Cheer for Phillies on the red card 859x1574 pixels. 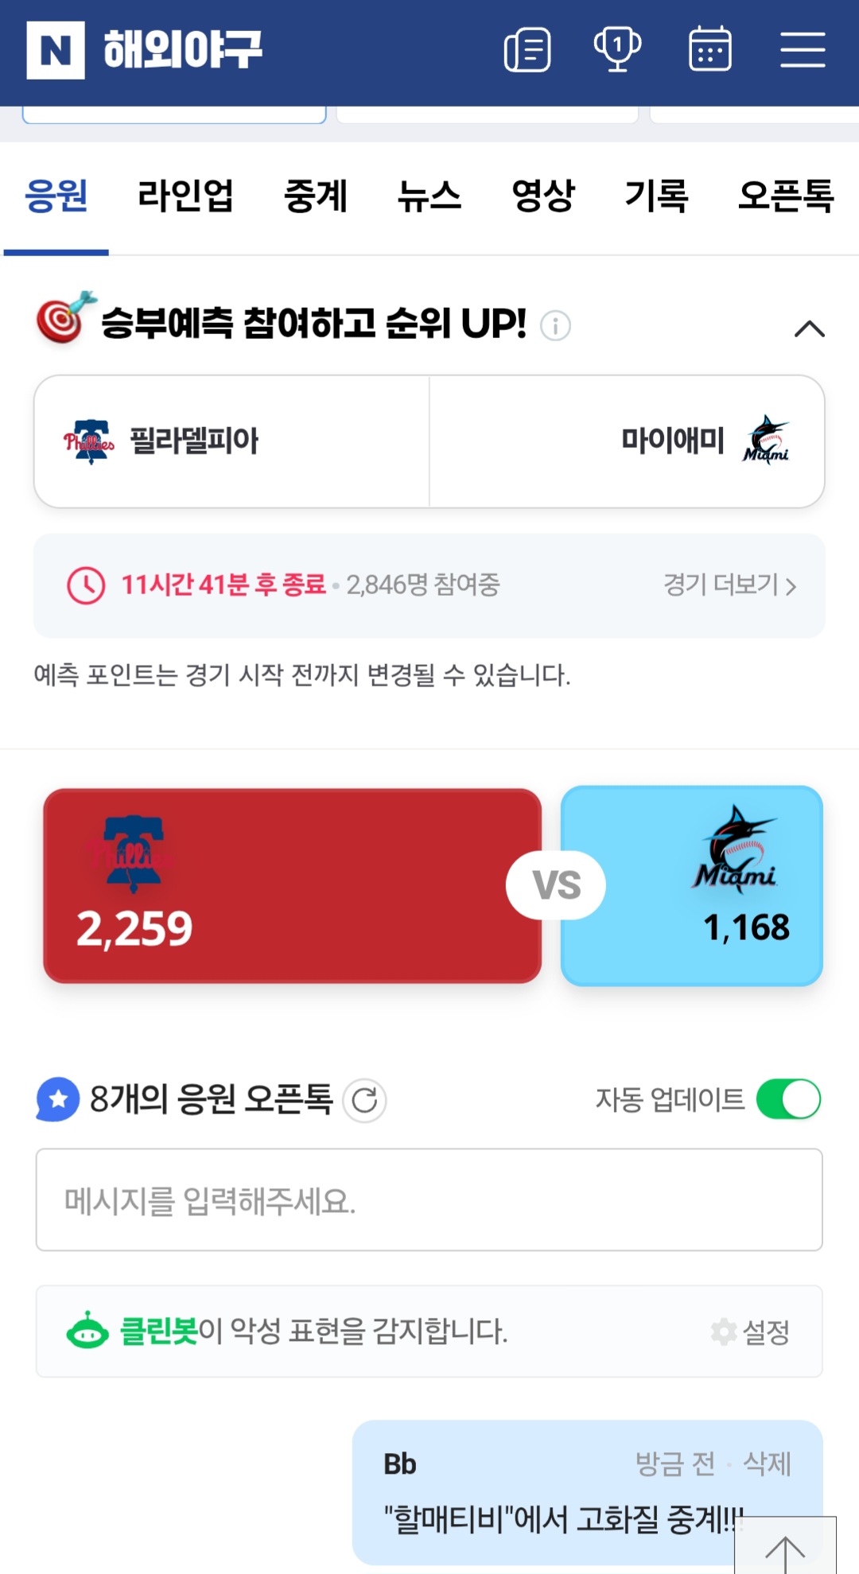pyautogui.click(x=292, y=885)
